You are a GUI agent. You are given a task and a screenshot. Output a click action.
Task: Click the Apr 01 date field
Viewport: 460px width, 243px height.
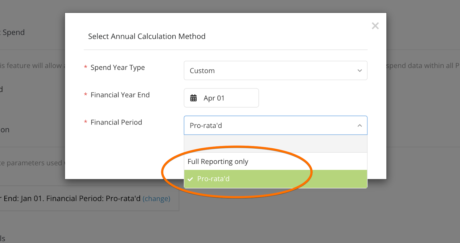click(x=221, y=98)
